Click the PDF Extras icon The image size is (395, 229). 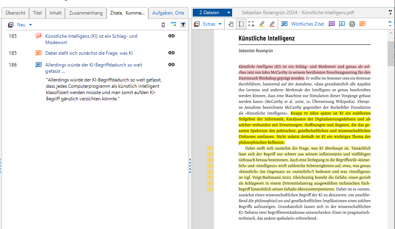coord(197,24)
